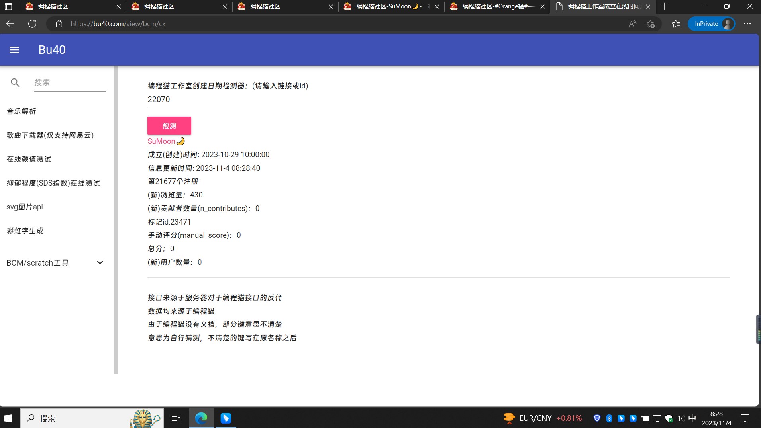761x428 pixels.
Task: Open Edge Settings and more menu
Action: coord(747,24)
